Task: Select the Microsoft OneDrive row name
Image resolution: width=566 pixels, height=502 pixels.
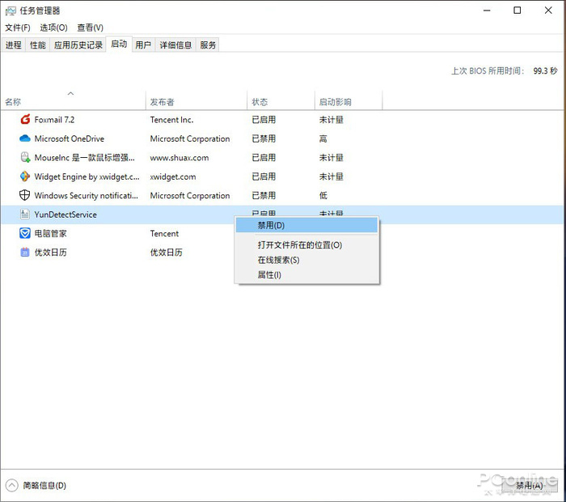Action: tap(70, 138)
